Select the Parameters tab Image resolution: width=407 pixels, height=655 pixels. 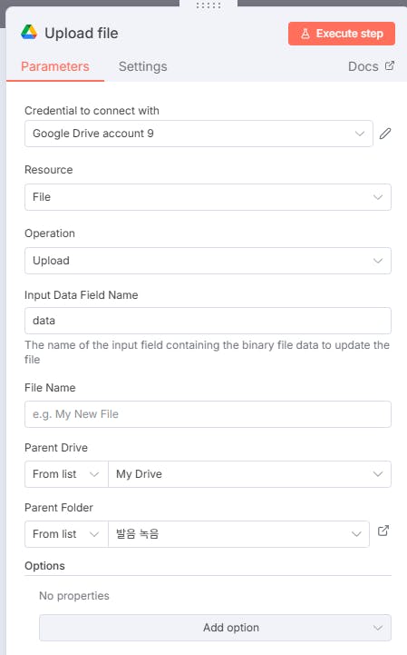pyautogui.click(x=55, y=66)
